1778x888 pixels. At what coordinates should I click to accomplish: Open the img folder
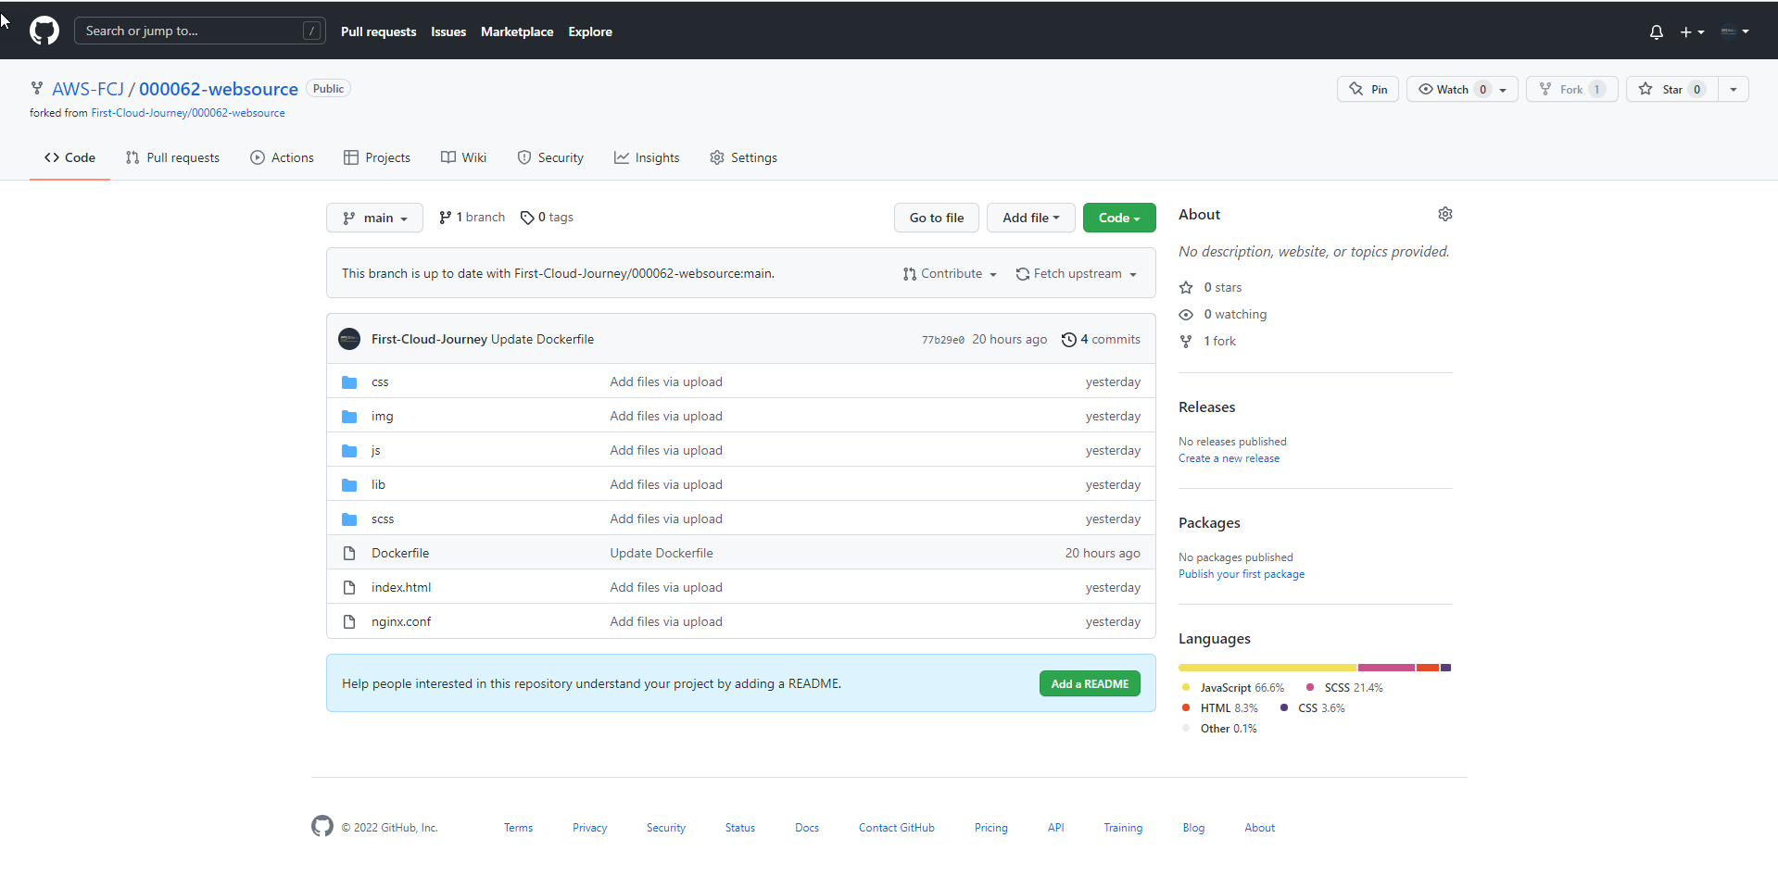pos(382,416)
